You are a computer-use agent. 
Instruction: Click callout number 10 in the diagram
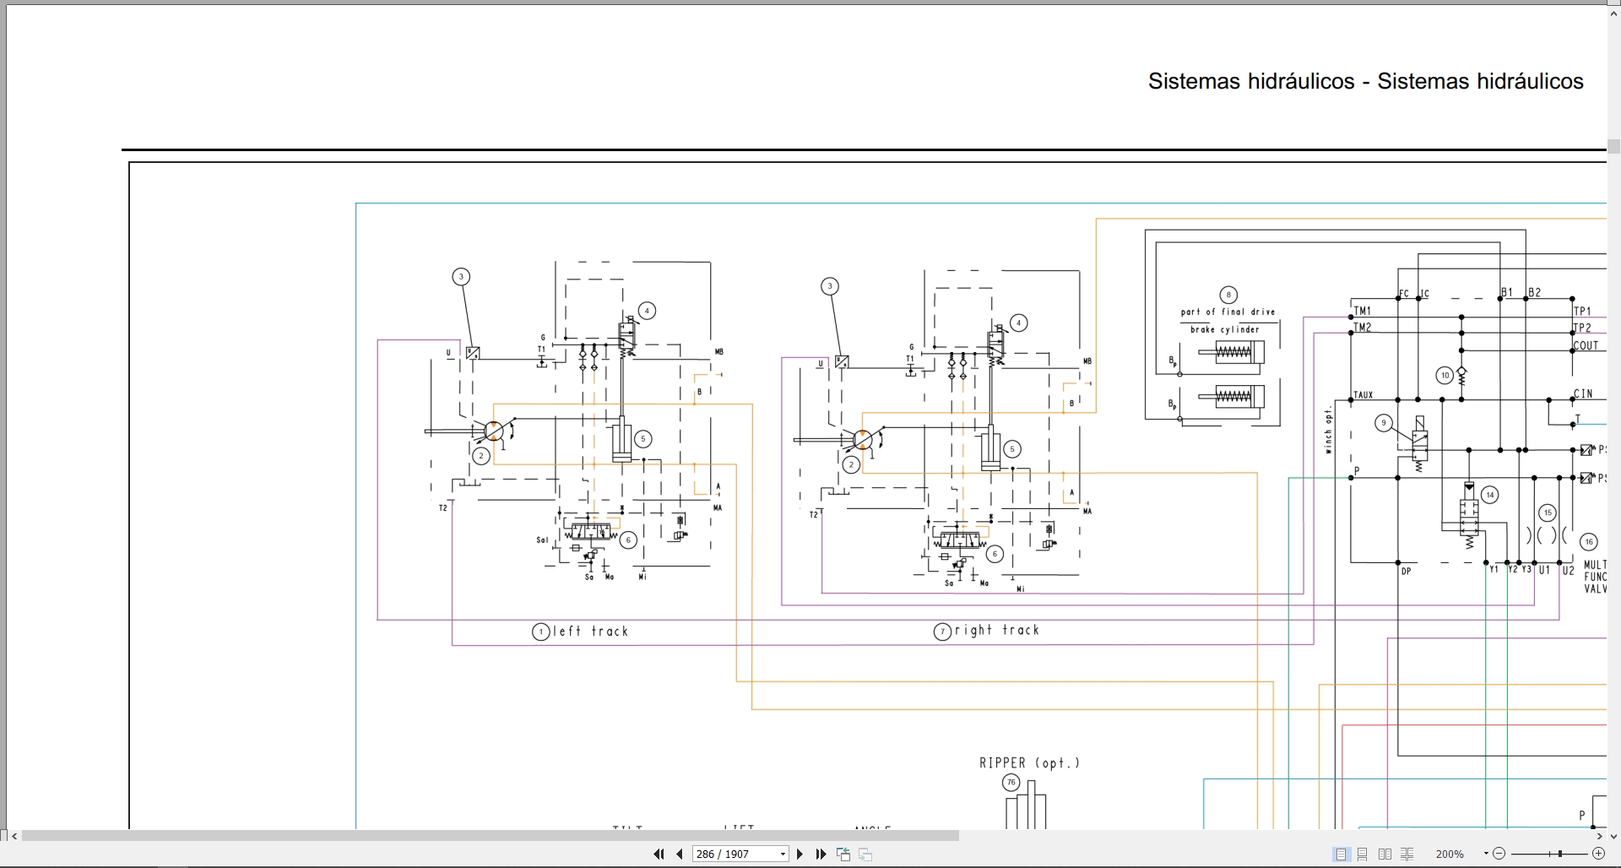coord(1445,376)
